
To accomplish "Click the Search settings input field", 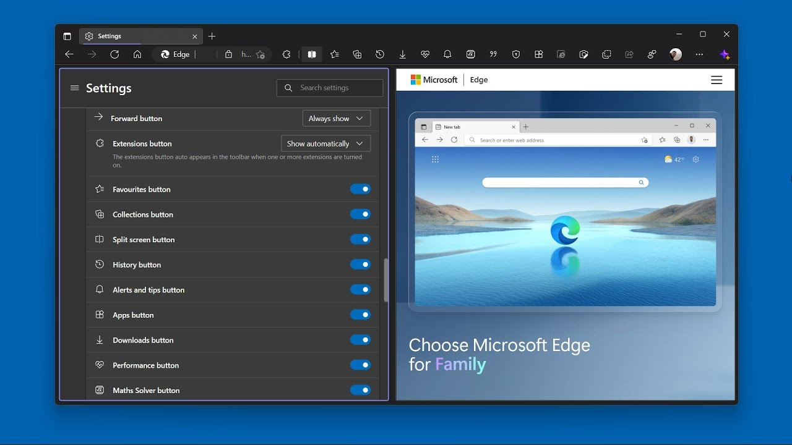I will pos(337,88).
